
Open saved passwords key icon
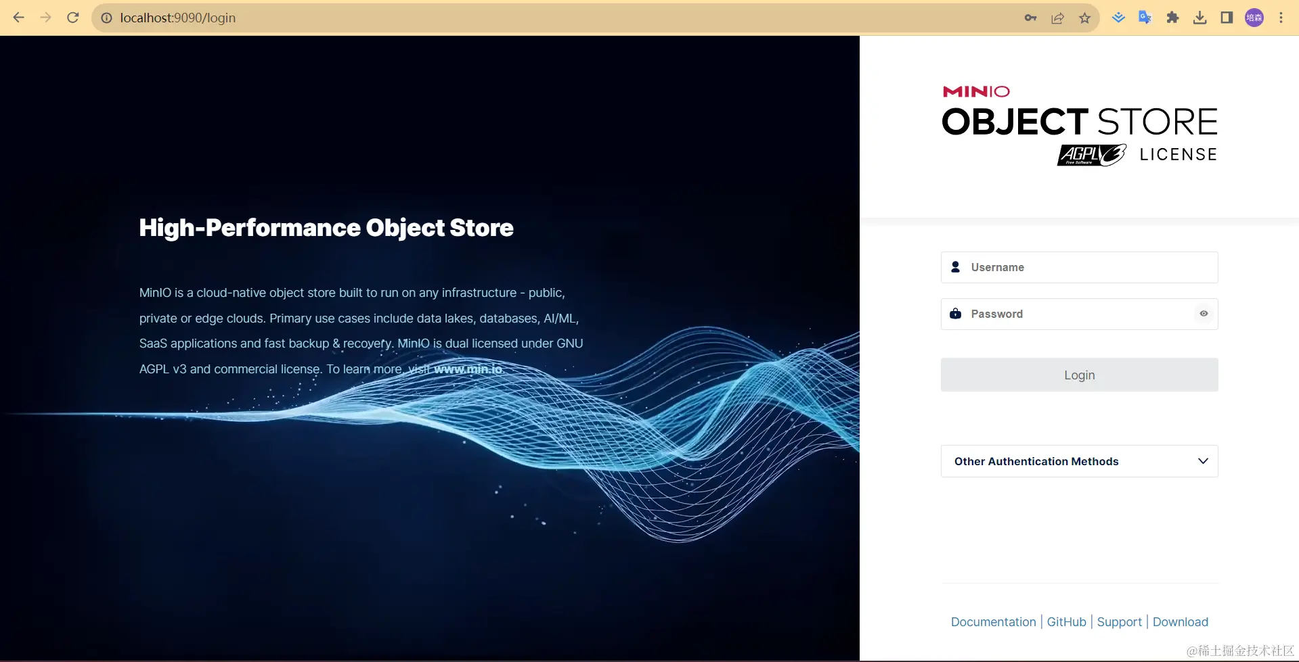pos(1030,18)
